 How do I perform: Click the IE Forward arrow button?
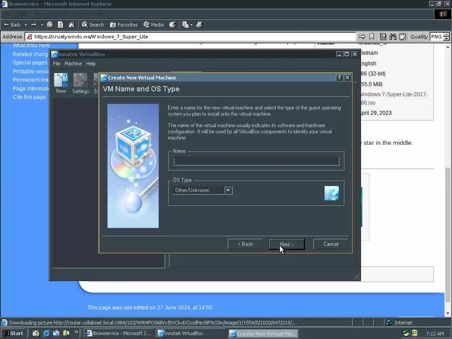34,25
